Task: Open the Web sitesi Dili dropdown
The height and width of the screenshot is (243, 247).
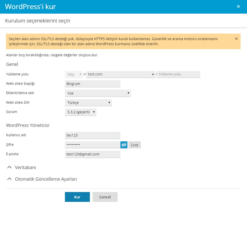Action: (x=88, y=103)
